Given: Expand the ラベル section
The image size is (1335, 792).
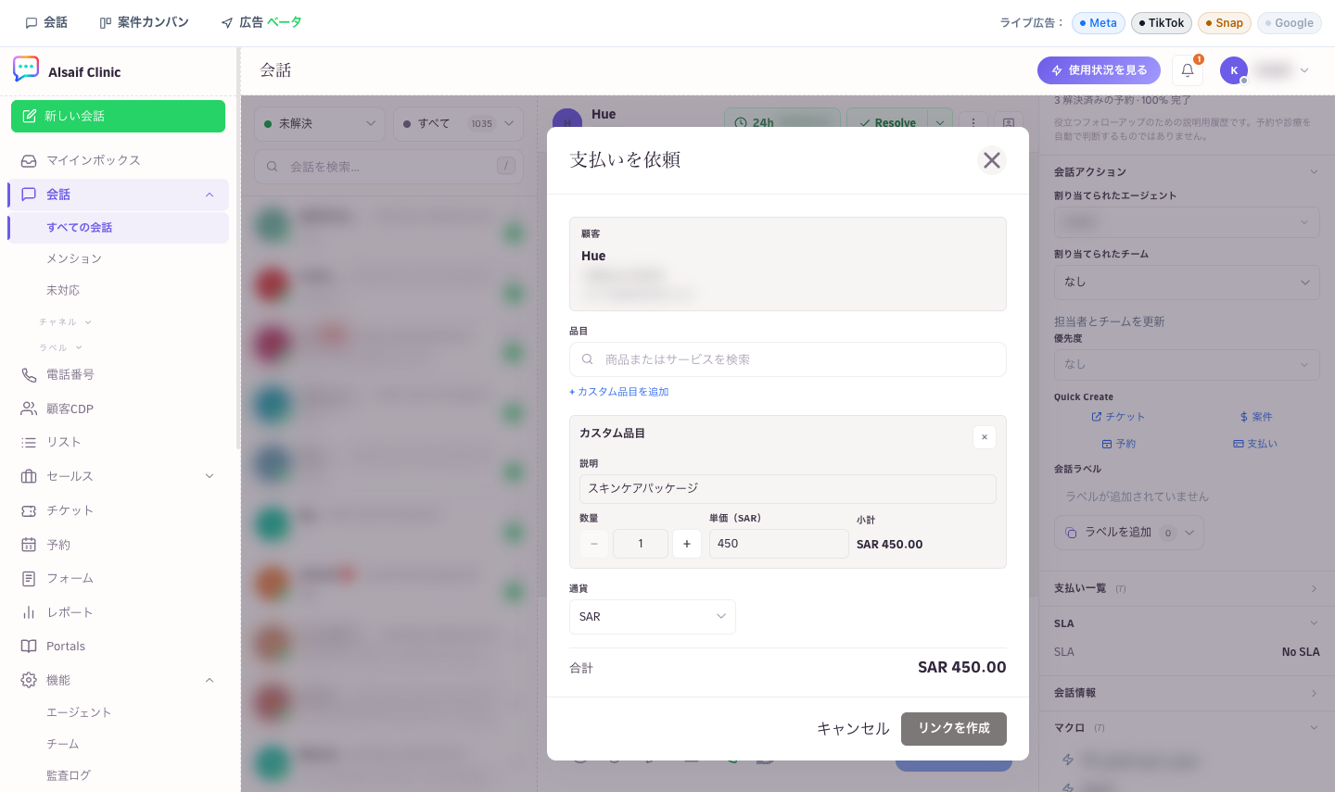Looking at the screenshot, I should point(60,347).
